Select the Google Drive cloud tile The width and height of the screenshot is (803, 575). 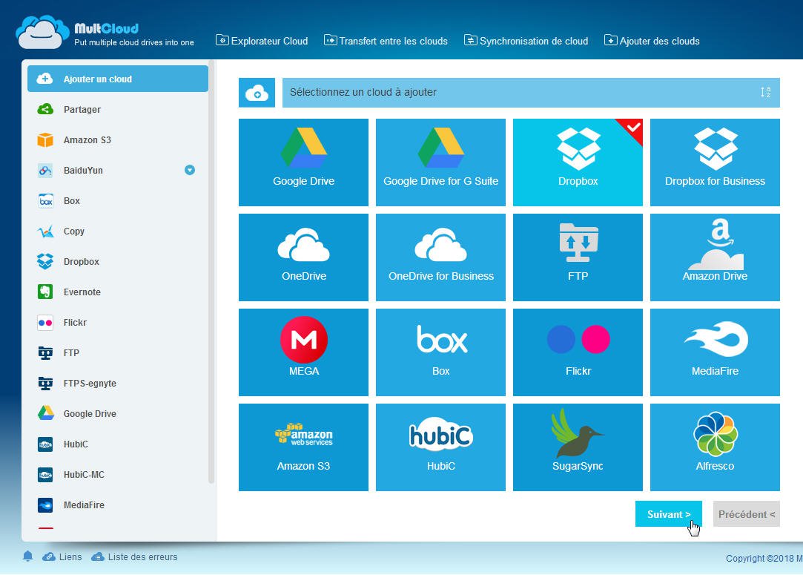303,162
